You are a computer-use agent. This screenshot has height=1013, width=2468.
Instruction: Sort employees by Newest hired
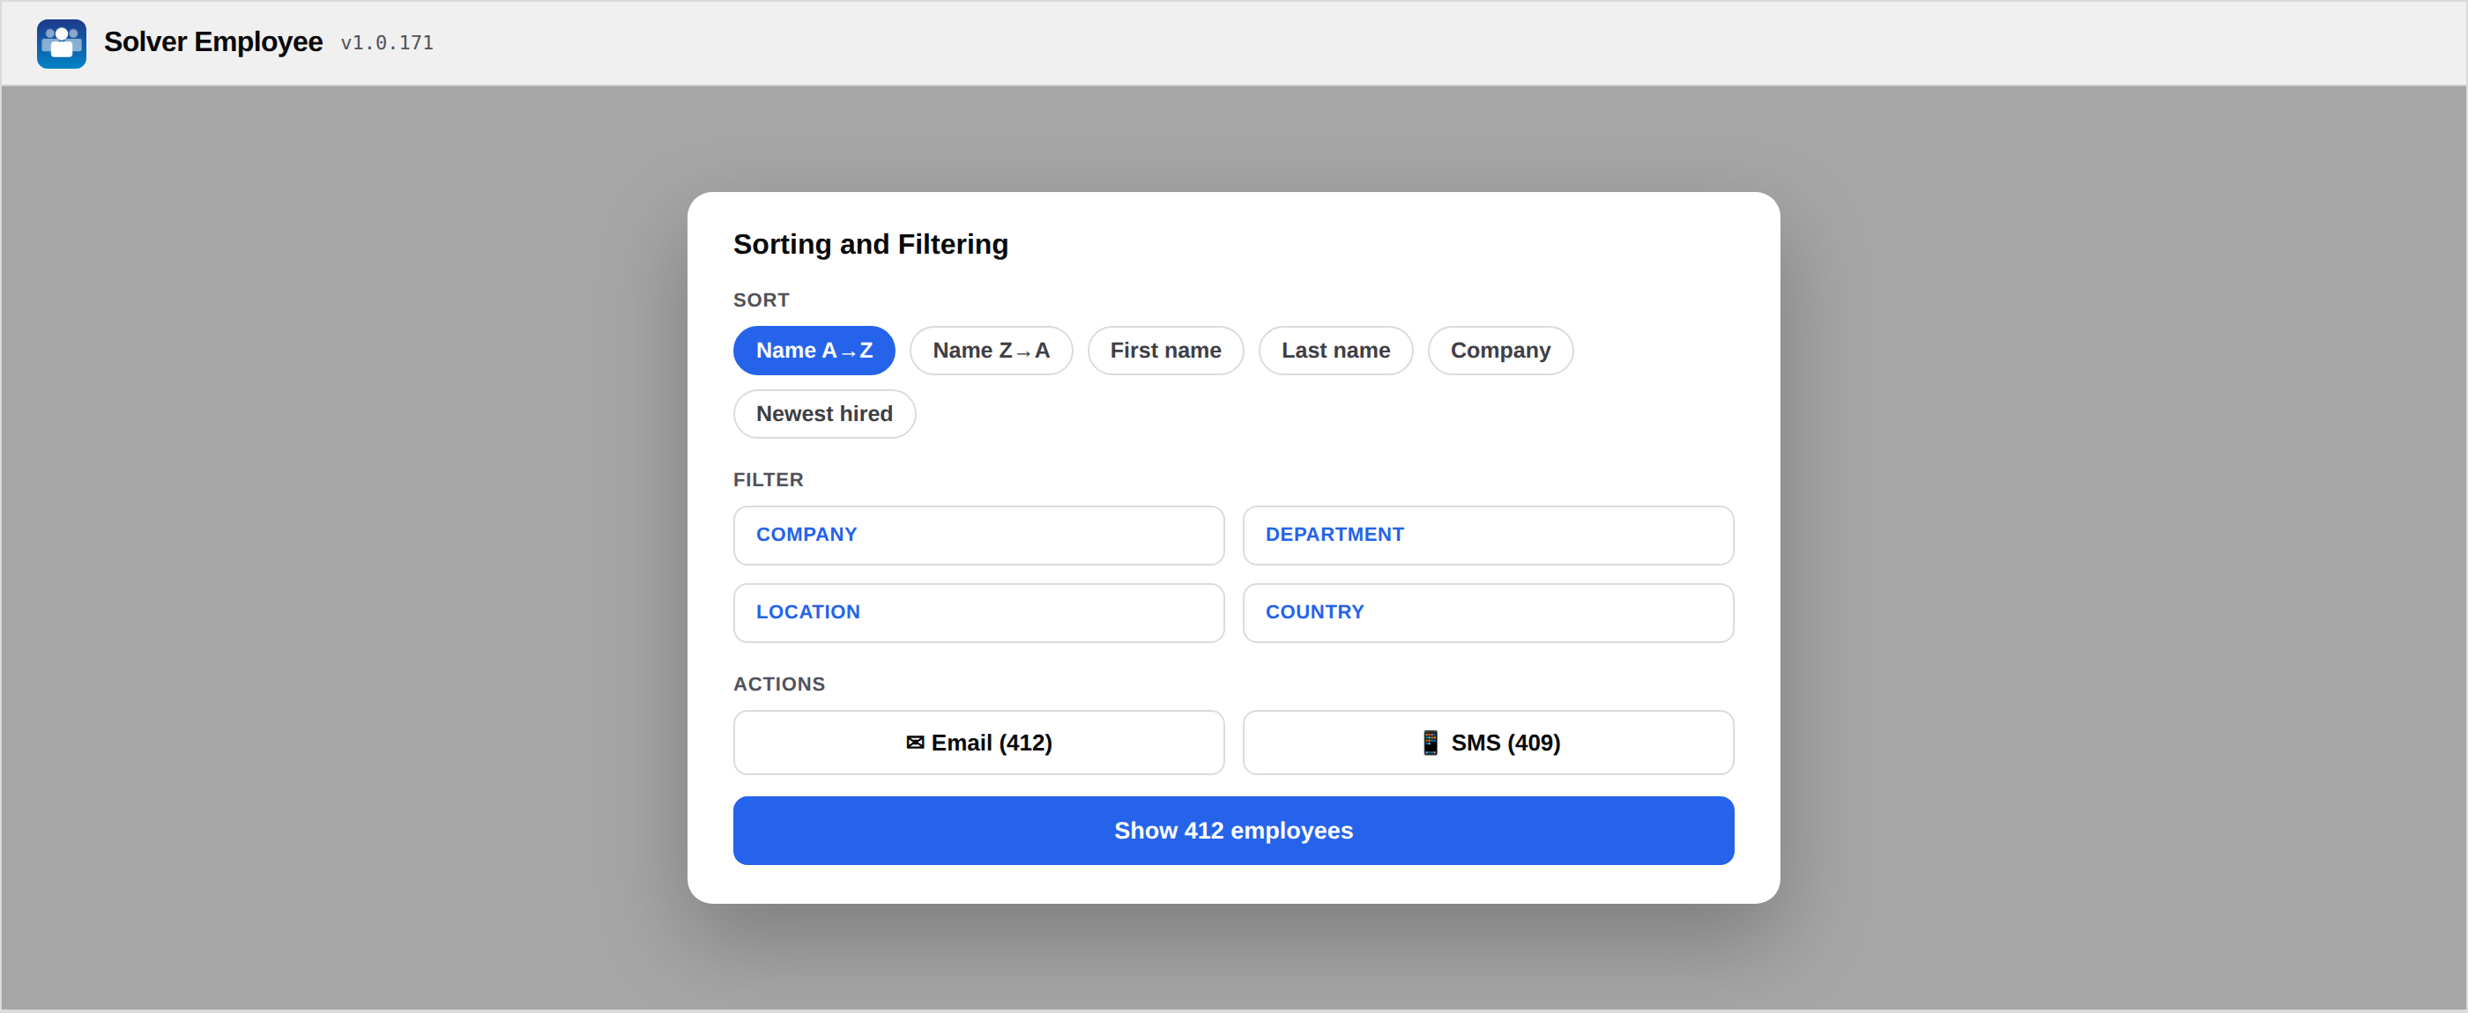824,414
